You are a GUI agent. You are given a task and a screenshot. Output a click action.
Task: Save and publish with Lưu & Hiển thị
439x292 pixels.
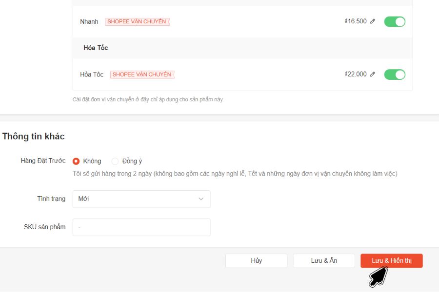coord(391,261)
